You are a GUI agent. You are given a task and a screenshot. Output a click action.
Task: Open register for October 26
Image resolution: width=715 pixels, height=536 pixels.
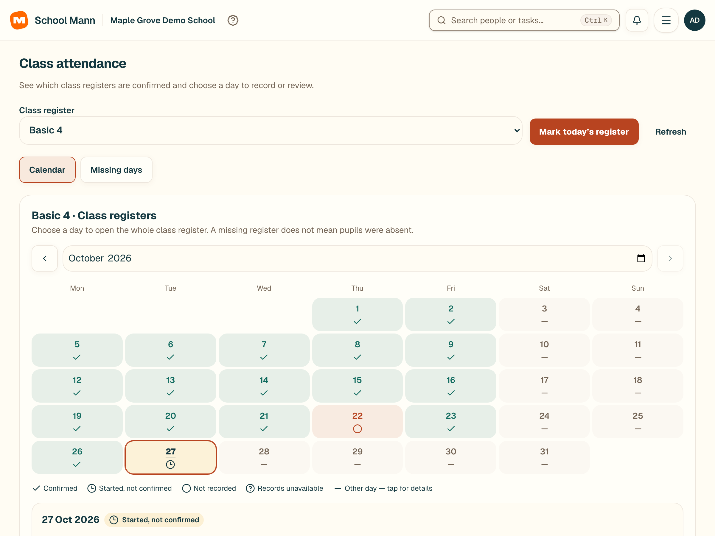click(x=77, y=457)
